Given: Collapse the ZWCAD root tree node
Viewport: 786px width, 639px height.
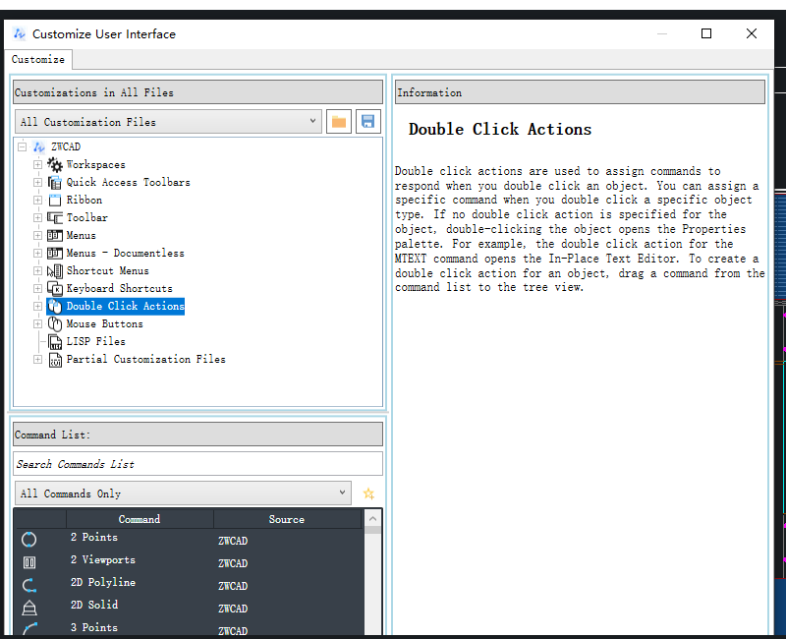Looking at the screenshot, I should 23,147.
